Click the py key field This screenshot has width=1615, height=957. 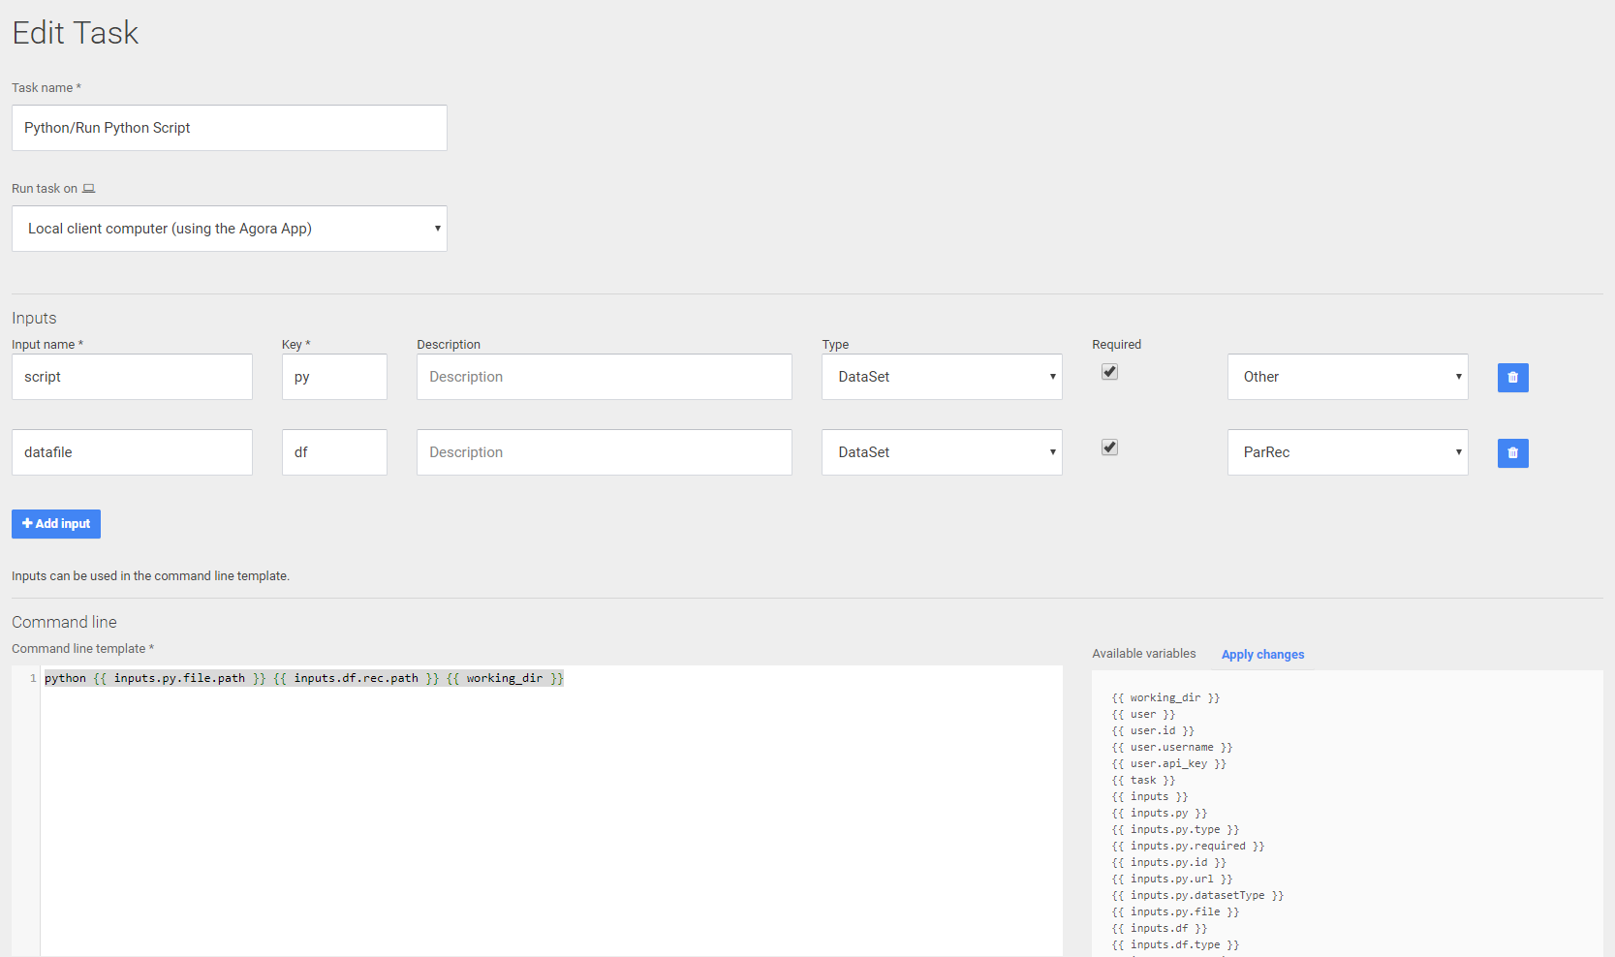tap(334, 377)
